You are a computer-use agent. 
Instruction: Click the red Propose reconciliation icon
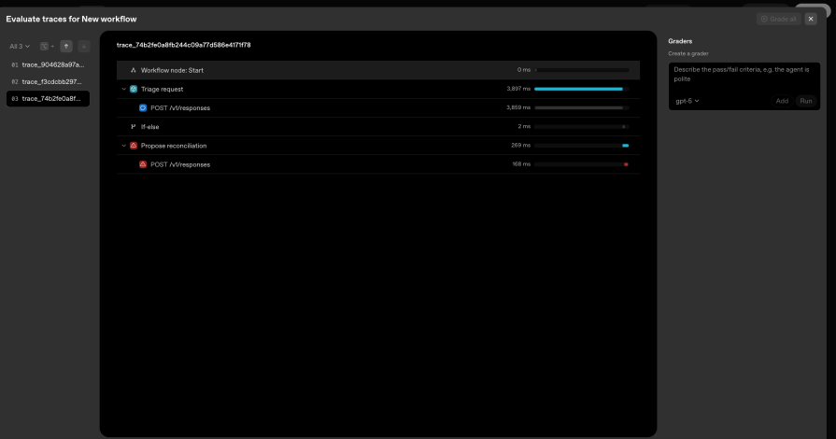pos(134,146)
